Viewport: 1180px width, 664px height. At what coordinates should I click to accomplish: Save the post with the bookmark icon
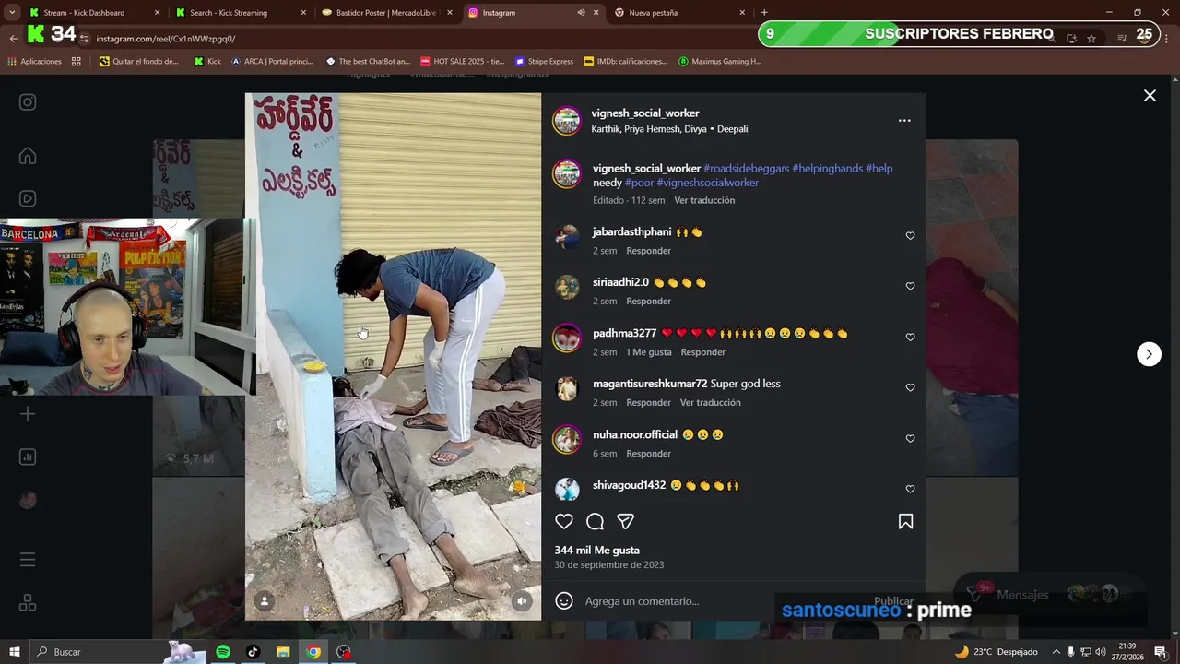[905, 522]
